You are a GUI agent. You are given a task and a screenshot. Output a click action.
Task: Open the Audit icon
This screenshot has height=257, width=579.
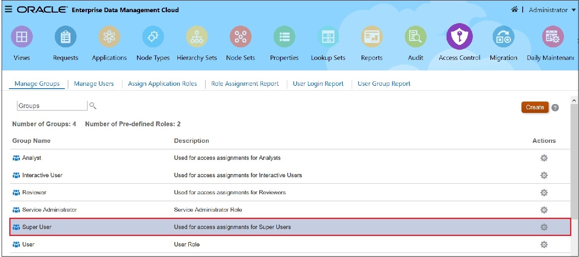[x=416, y=37]
